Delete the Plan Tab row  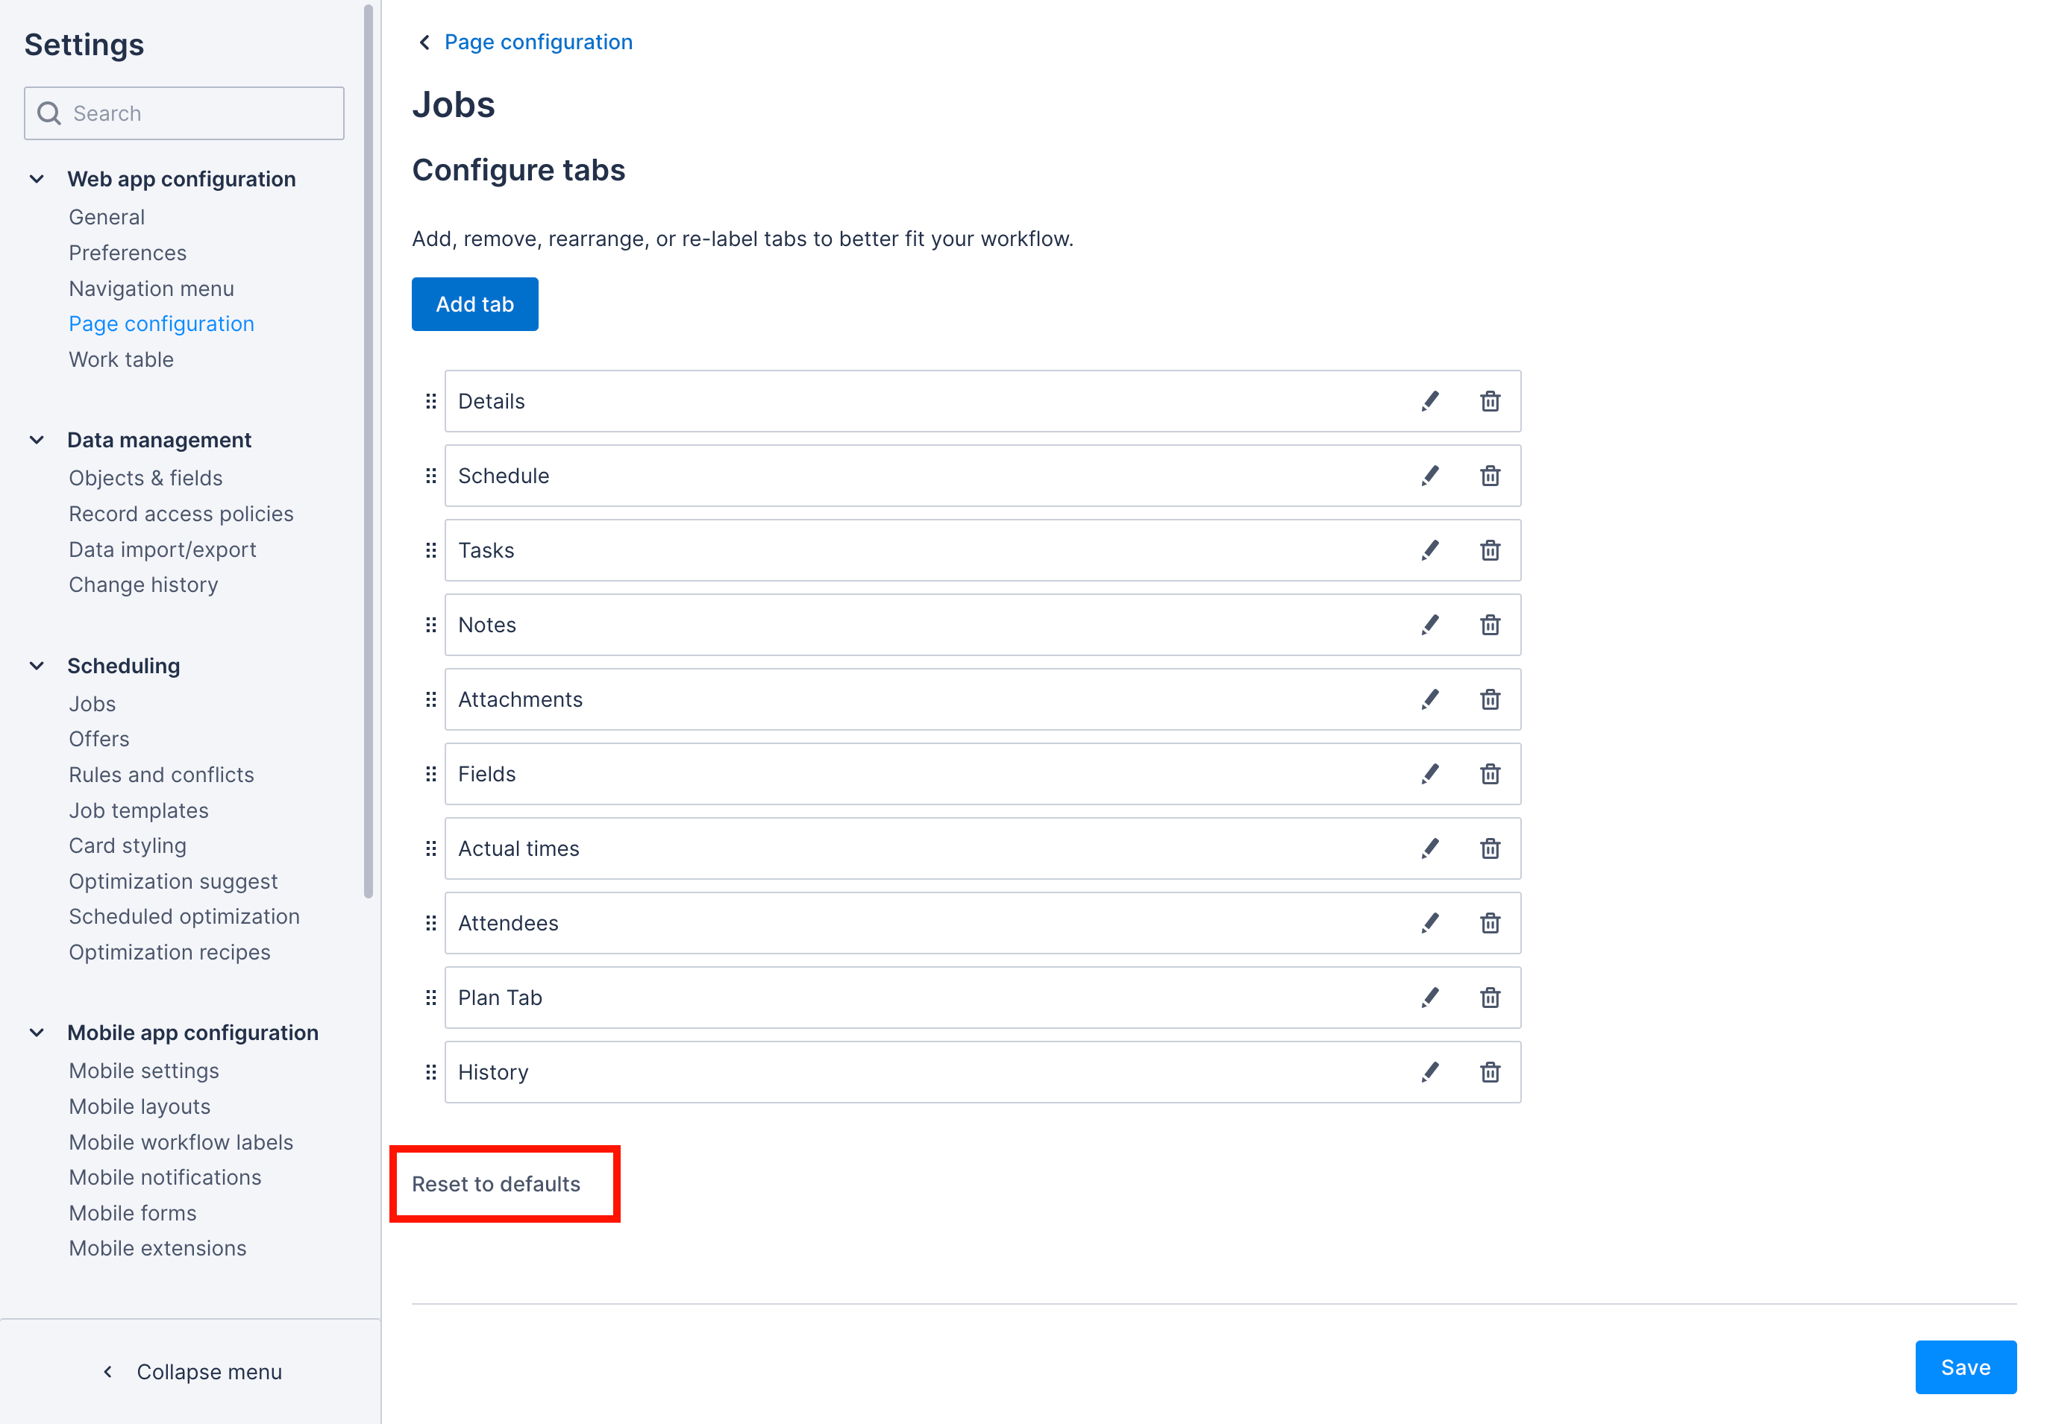1489,997
